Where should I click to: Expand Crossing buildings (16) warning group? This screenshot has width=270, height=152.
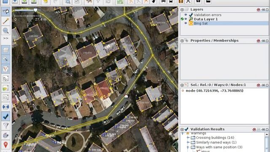[x=188, y=138]
